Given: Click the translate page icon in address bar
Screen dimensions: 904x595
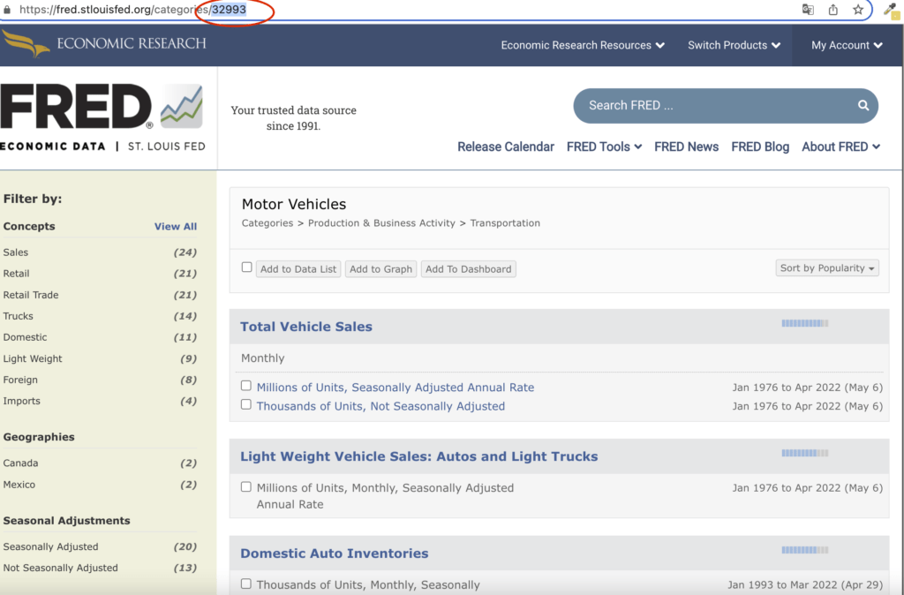Looking at the screenshot, I should [x=808, y=9].
